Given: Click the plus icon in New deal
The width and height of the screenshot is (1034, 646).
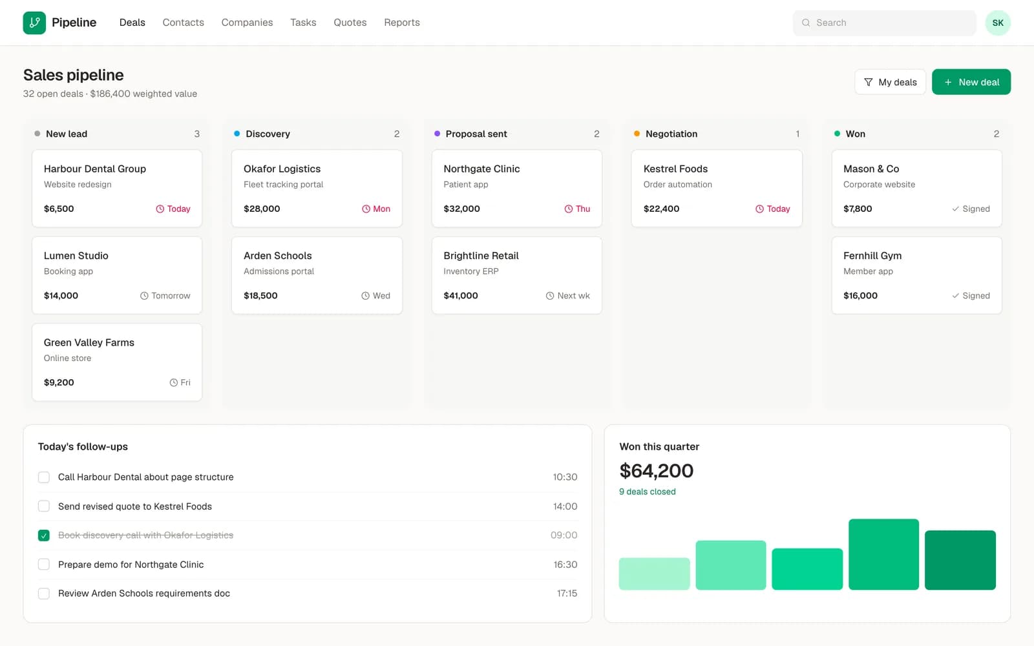Looking at the screenshot, I should (x=948, y=82).
